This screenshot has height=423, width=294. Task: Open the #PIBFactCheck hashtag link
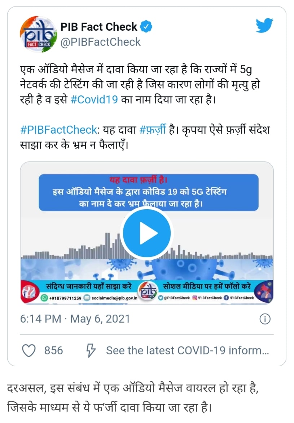[x=58, y=130]
